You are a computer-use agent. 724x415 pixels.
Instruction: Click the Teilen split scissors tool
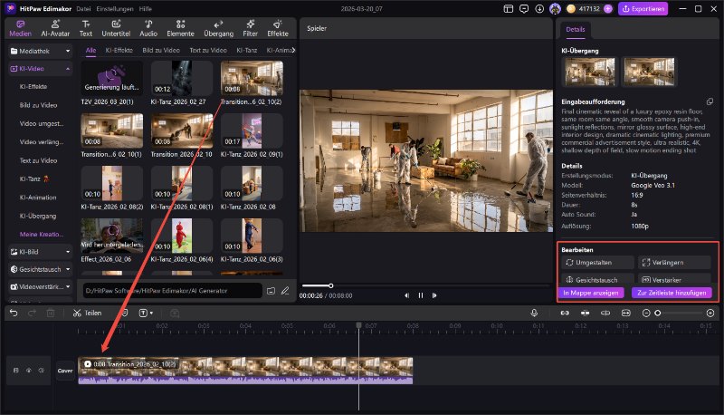(x=87, y=313)
